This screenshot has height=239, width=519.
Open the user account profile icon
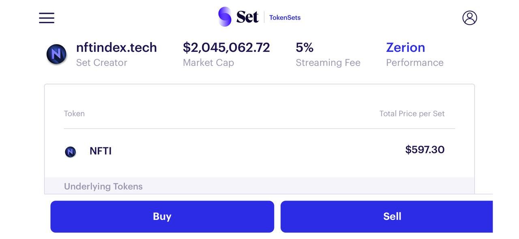(x=470, y=18)
